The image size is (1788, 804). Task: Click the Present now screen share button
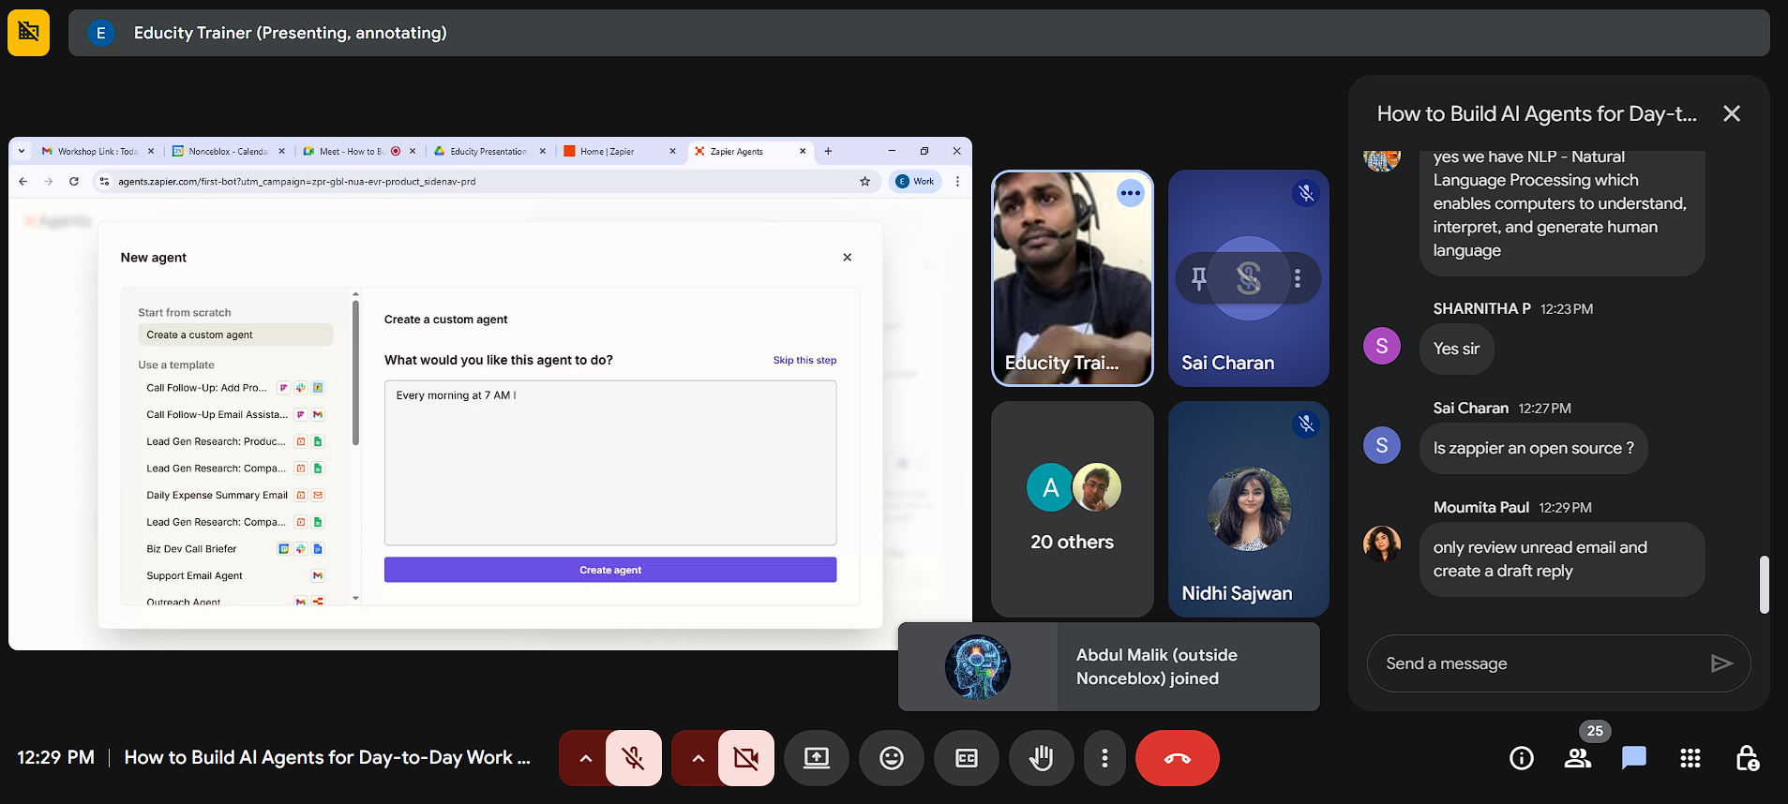[x=817, y=758]
